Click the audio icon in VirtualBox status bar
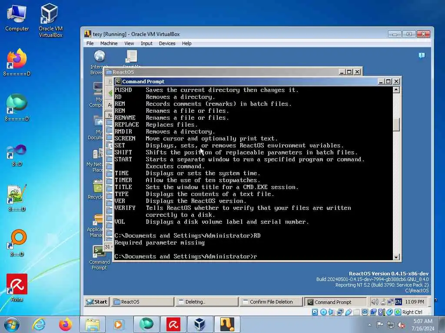The image size is (445, 333). pos(332,312)
